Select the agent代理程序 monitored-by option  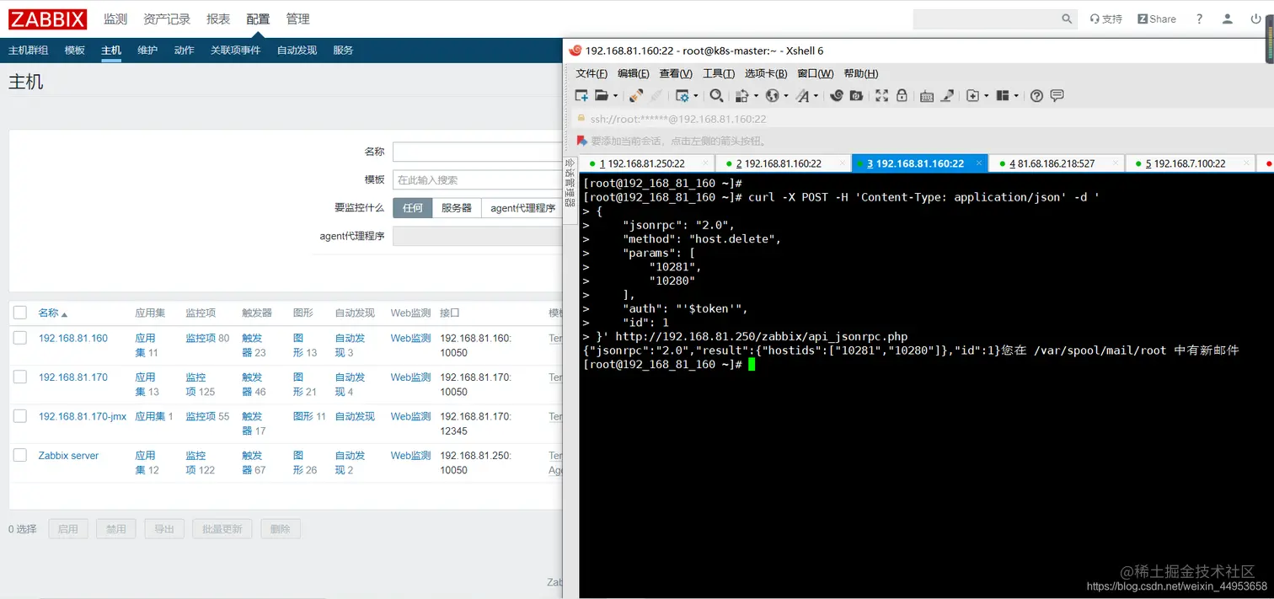point(522,208)
